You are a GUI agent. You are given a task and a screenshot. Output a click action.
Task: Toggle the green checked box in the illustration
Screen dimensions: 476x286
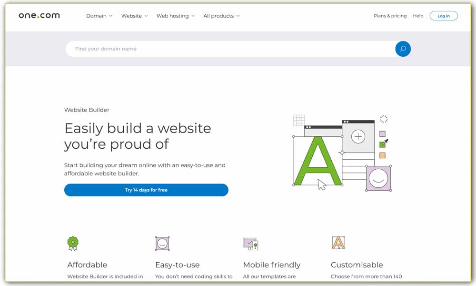tap(382, 144)
